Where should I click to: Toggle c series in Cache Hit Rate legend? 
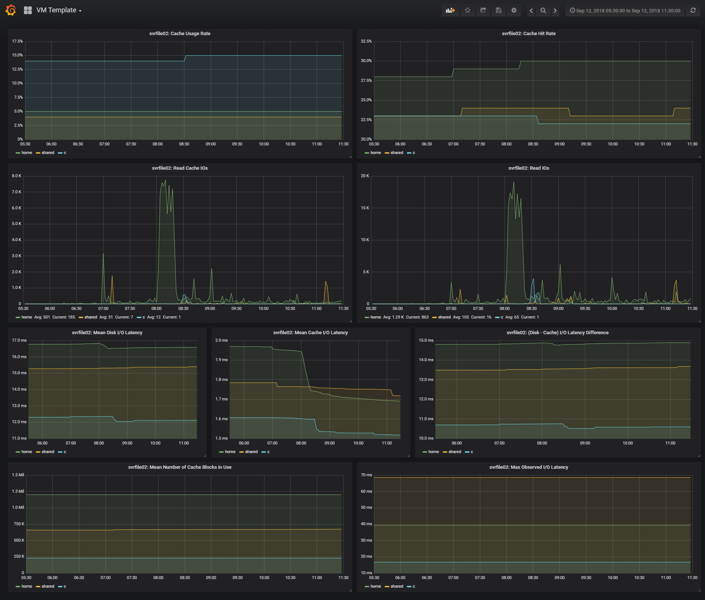click(x=414, y=153)
